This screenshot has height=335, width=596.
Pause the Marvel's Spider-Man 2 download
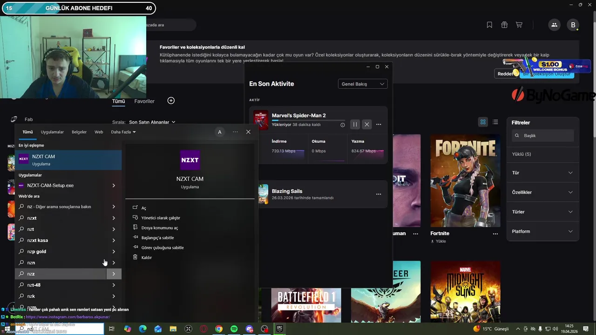pyautogui.click(x=355, y=124)
